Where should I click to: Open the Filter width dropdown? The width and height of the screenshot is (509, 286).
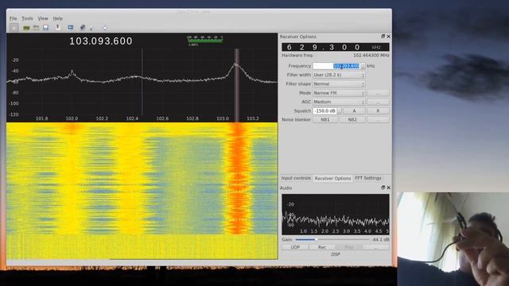pos(339,75)
